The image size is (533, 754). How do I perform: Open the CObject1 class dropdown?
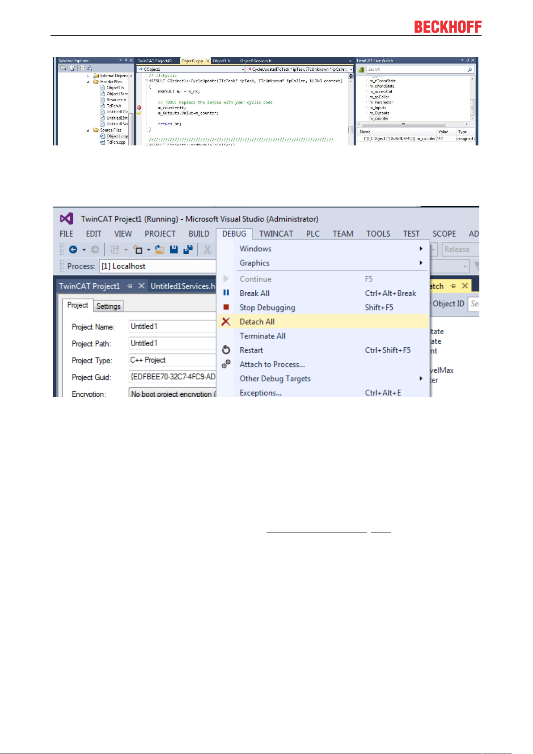point(243,69)
